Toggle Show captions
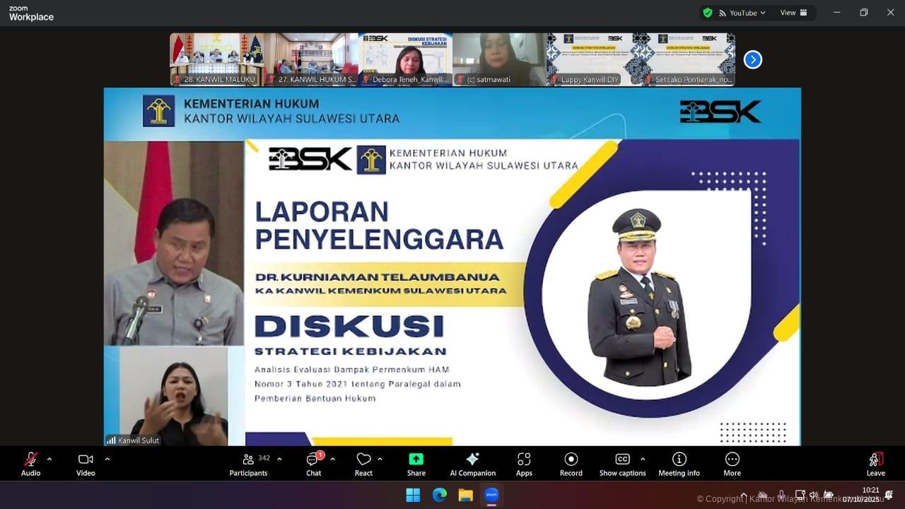Screen dimensions: 905x509 coord(622,463)
